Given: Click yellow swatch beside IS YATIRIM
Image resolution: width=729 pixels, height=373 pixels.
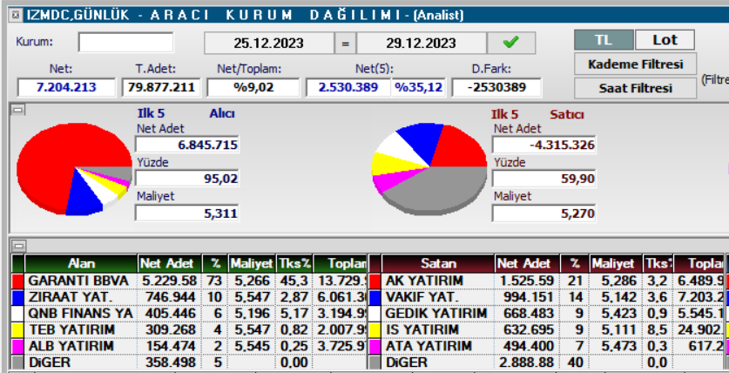Looking at the screenshot, I should (375, 329).
